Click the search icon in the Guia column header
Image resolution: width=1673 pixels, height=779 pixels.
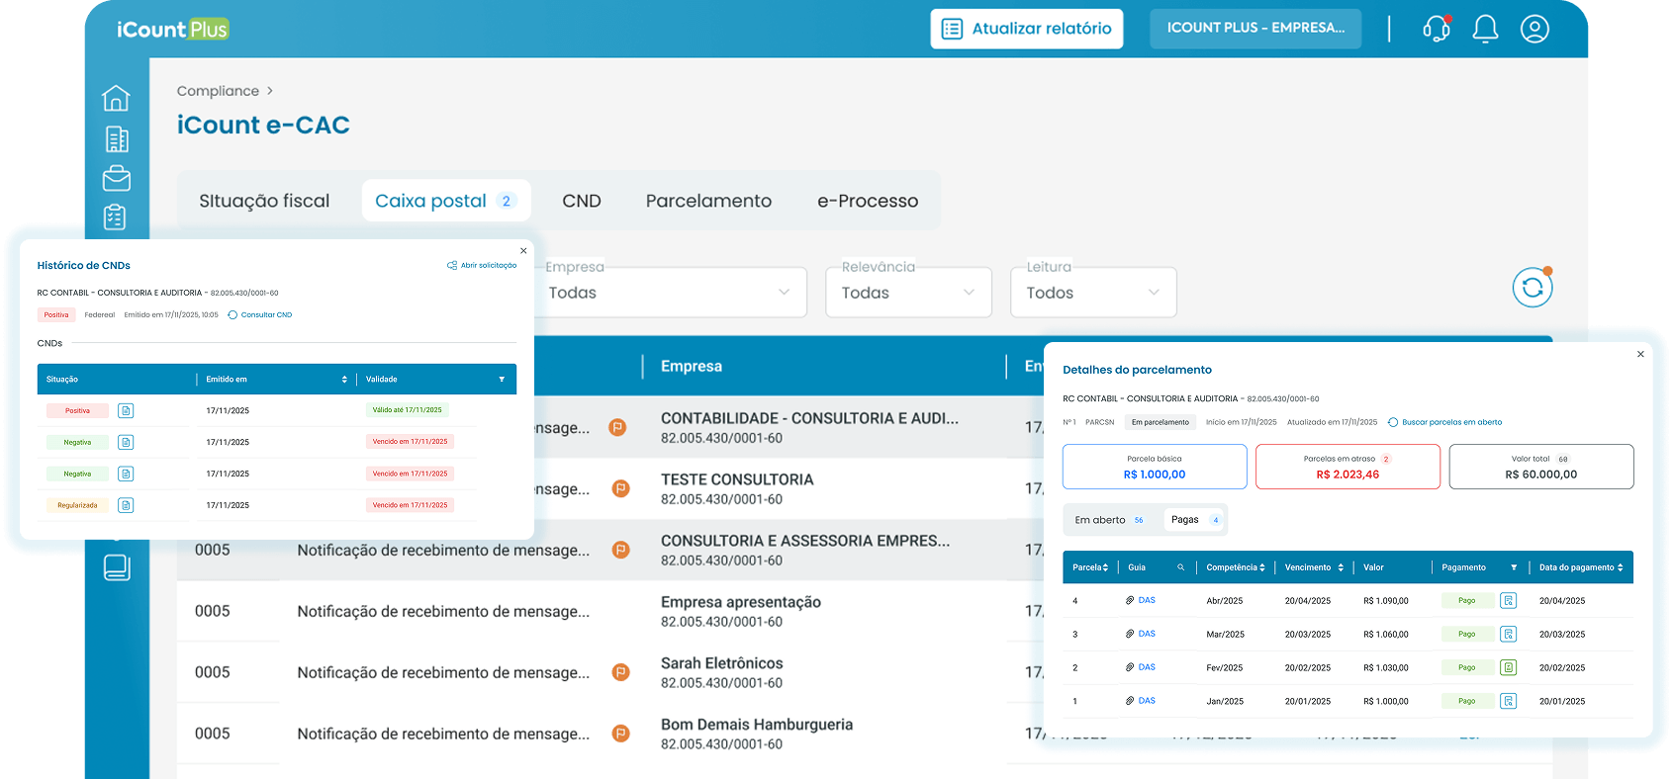point(1180,567)
